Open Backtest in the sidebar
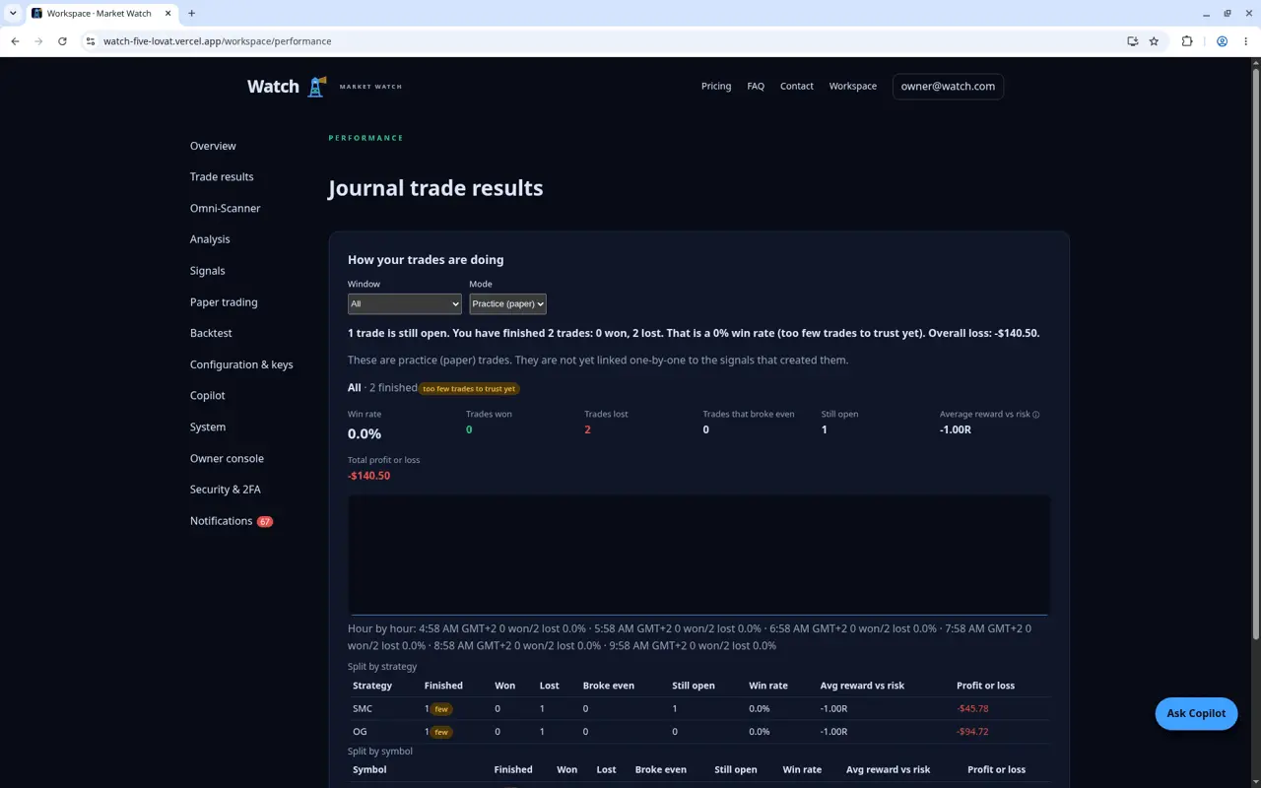This screenshot has width=1261, height=788. click(211, 333)
